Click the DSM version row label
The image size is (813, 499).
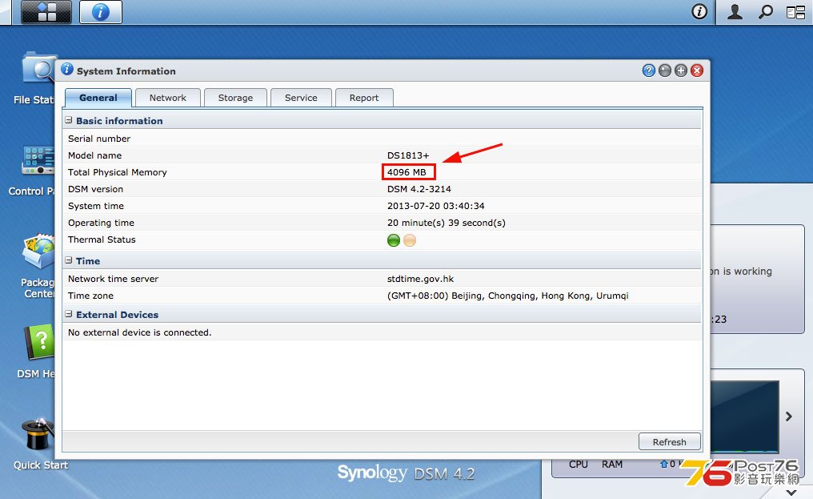click(x=95, y=189)
